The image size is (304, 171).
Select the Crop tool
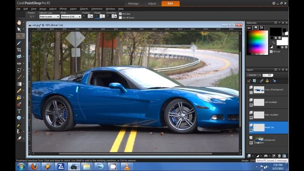pos(19,49)
